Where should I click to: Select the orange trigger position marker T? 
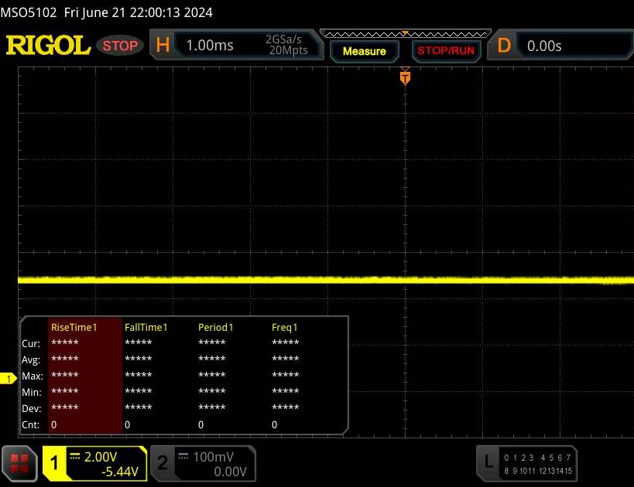pos(405,77)
